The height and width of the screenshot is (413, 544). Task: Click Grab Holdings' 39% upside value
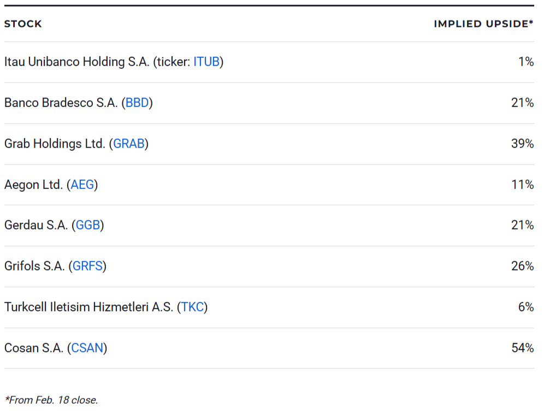coord(522,144)
